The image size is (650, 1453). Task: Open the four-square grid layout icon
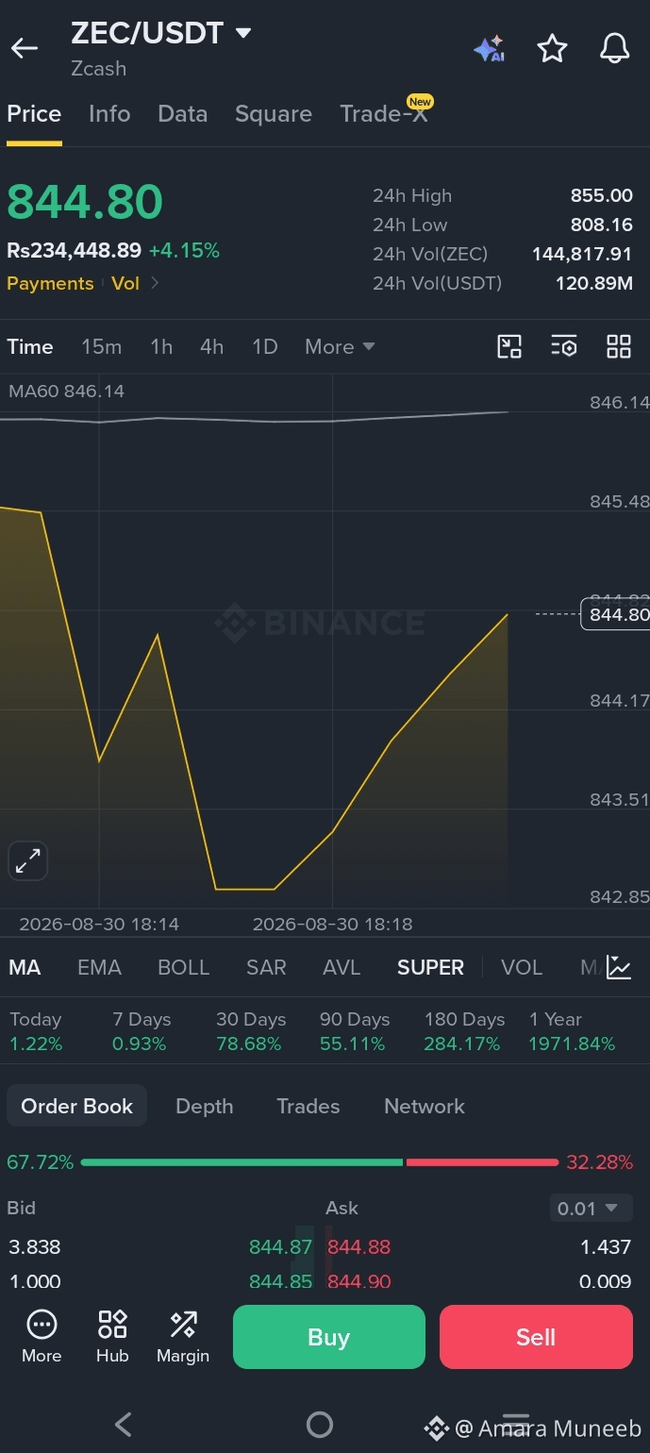click(x=619, y=346)
